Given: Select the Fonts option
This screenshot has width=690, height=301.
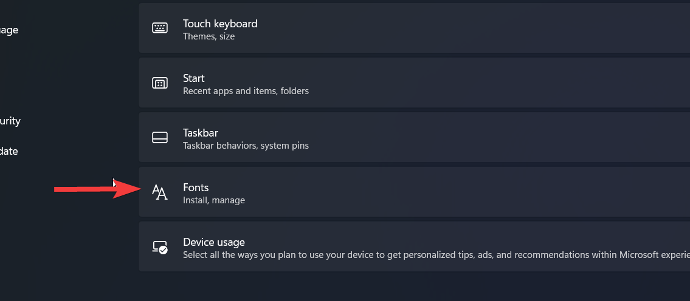Looking at the screenshot, I should click(196, 188).
